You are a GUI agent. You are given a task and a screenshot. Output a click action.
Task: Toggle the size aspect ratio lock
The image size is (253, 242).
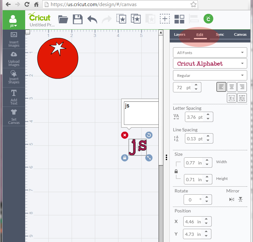[176, 172]
